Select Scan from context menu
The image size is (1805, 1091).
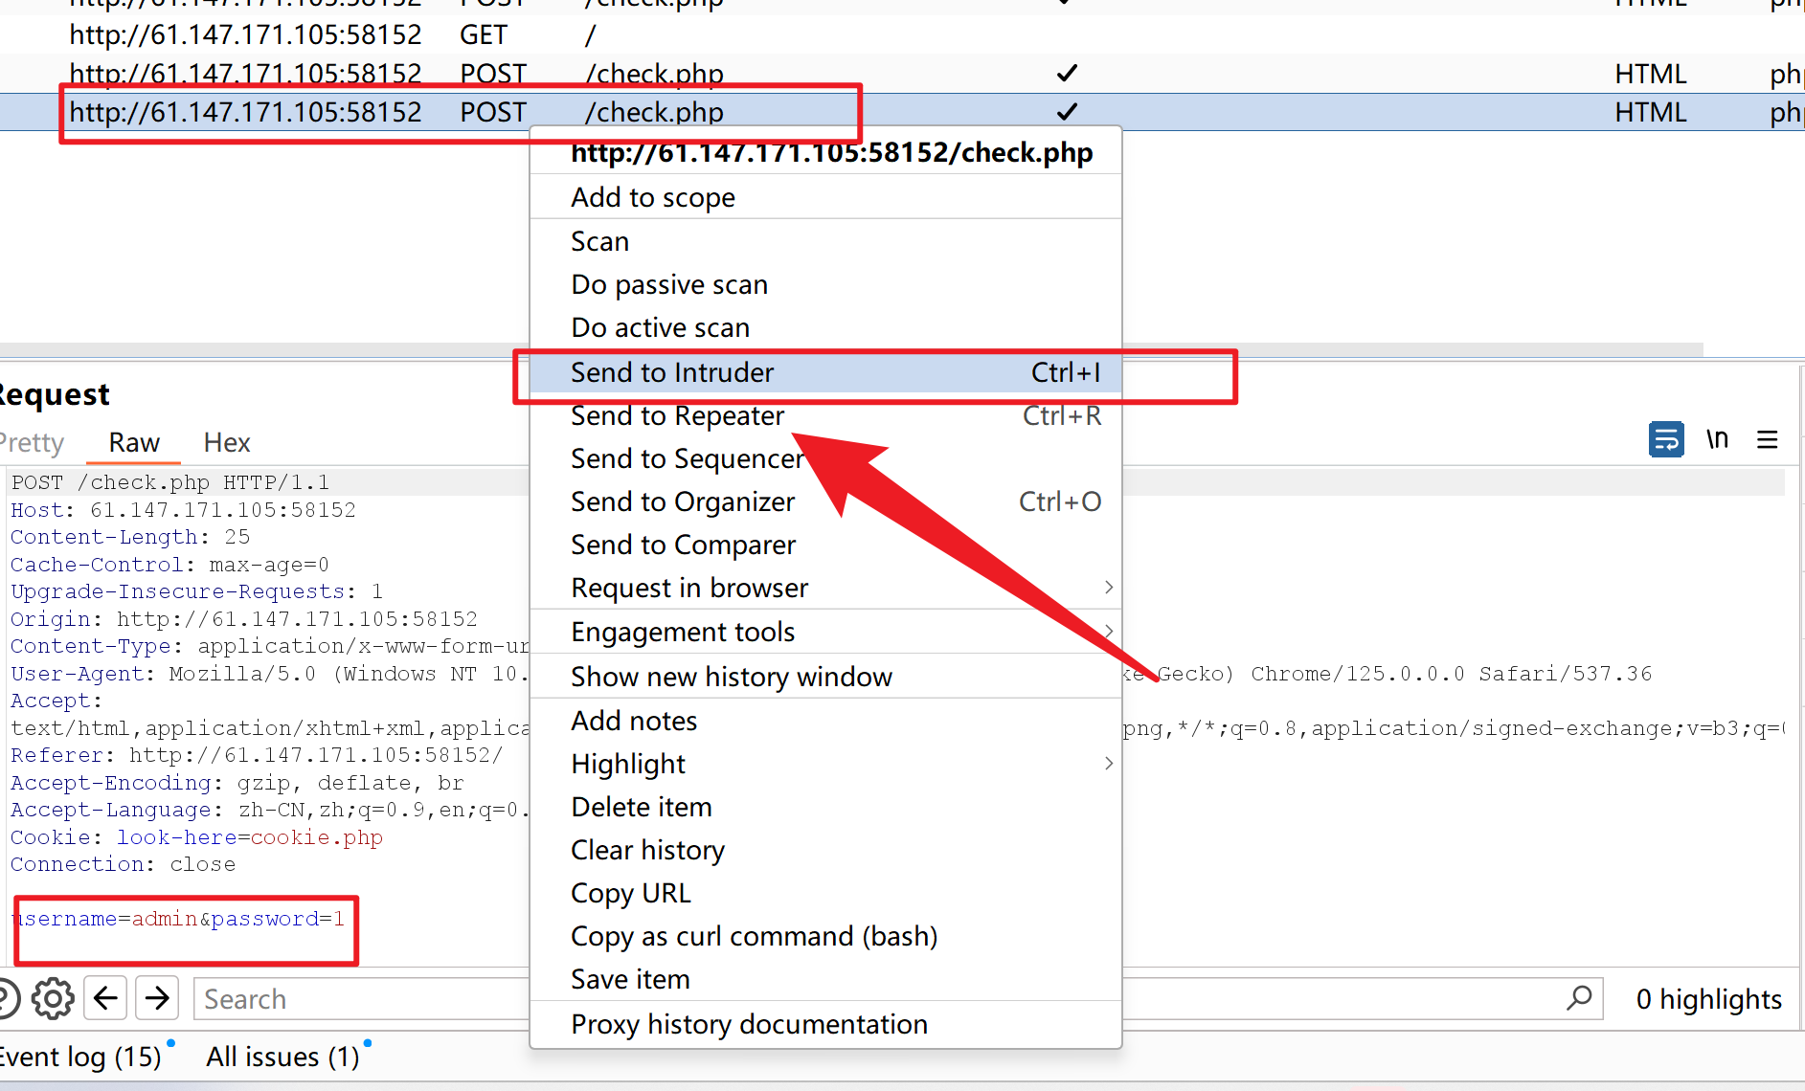825,241
